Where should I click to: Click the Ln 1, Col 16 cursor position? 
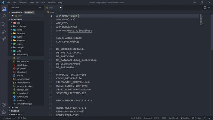tap(136, 118)
